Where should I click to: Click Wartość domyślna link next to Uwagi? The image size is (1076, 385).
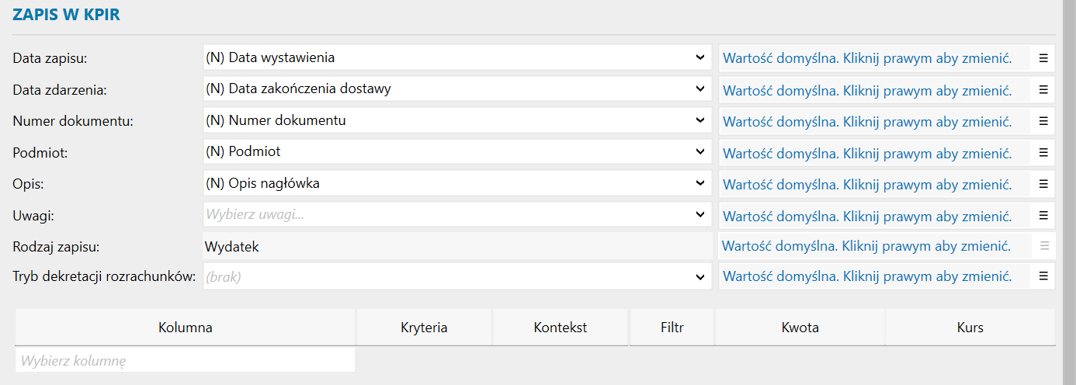click(x=867, y=216)
